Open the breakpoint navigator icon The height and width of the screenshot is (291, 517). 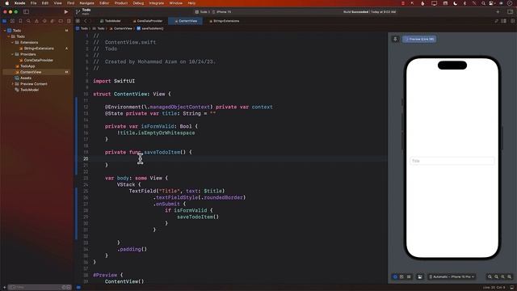pos(61,21)
